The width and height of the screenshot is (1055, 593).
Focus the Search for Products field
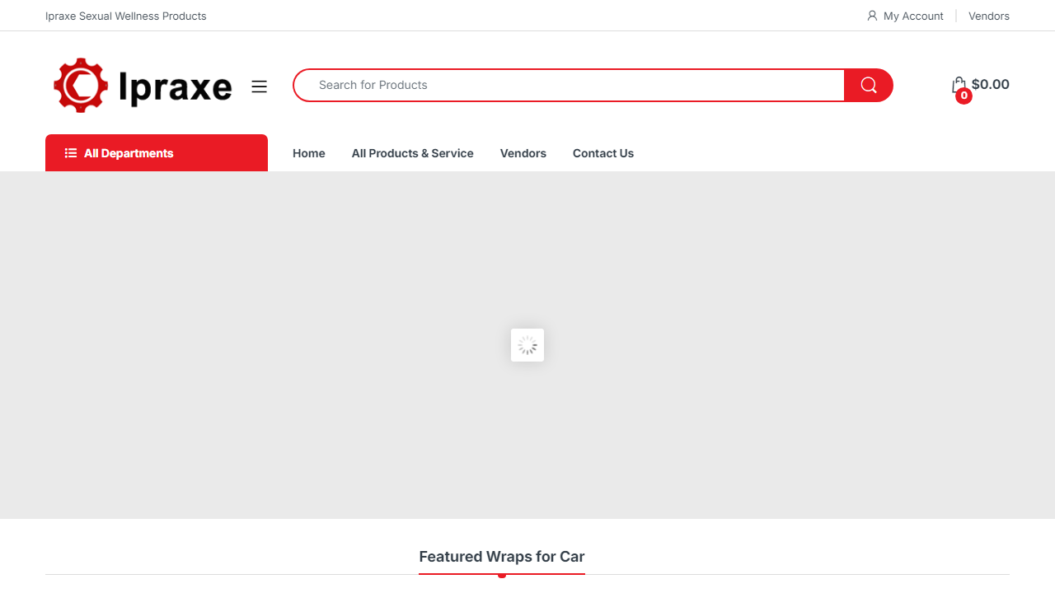[x=569, y=86]
